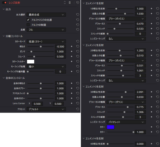Collapse the エレメント3を反射 section

click(x=84, y=87)
